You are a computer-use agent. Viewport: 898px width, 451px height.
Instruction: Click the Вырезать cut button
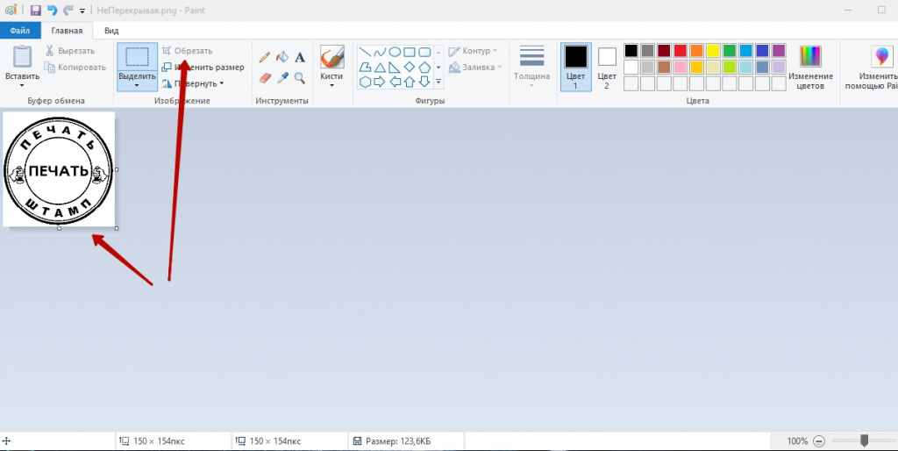tap(70, 50)
